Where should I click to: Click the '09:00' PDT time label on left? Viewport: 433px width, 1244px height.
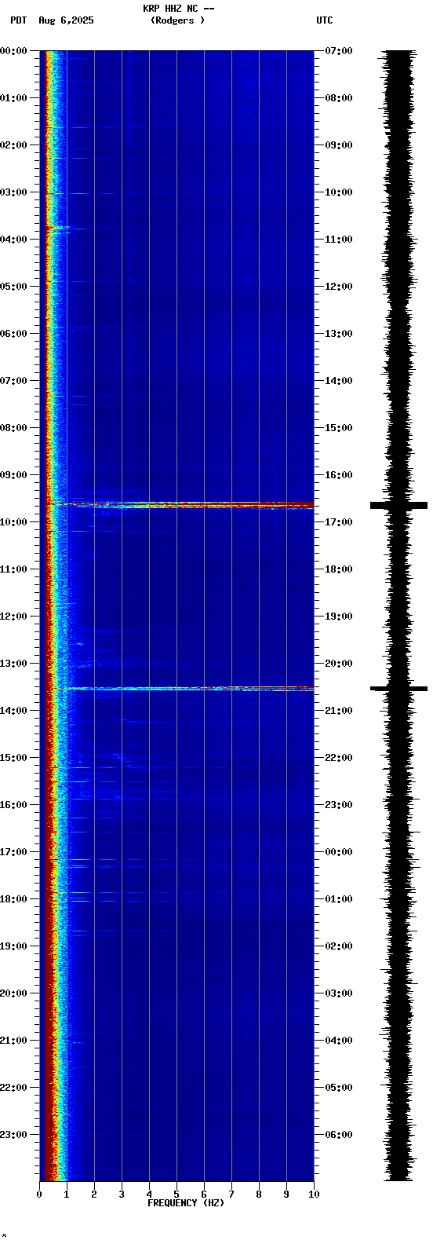[13, 475]
